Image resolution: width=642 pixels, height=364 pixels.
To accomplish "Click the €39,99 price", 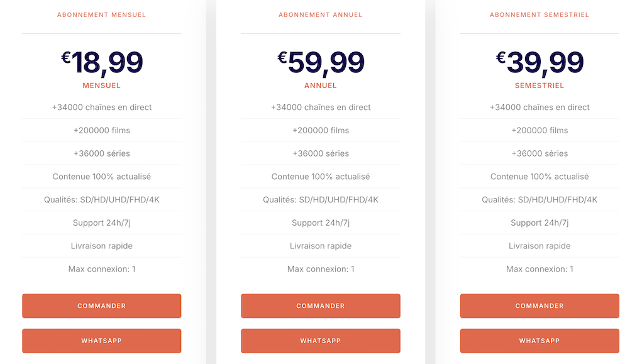I will (540, 63).
